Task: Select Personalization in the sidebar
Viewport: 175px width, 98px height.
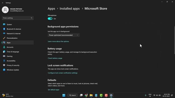Action: click(17, 38)
